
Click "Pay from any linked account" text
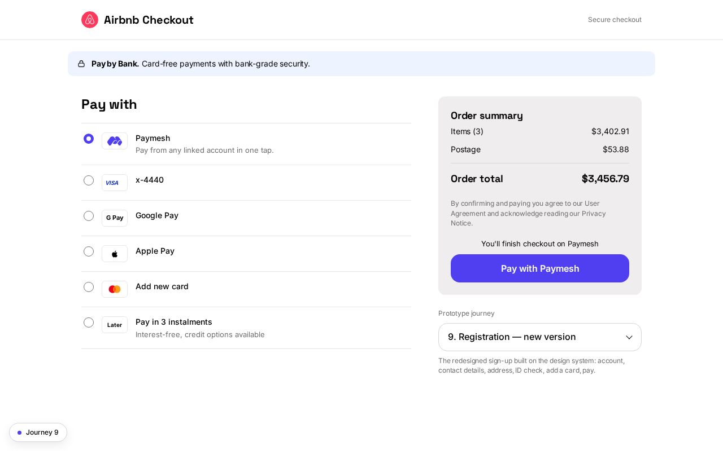pyautogui.click(x=204, y=150)
